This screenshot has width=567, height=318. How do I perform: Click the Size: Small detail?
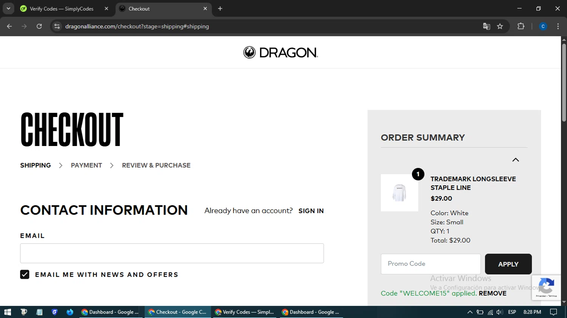coord(447,222)
